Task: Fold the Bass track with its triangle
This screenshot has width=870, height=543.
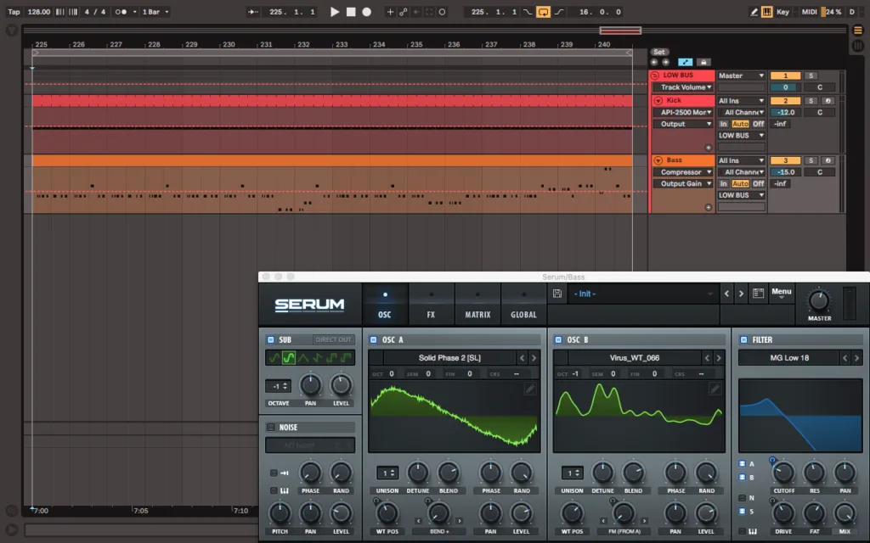Action: [658, 160]
